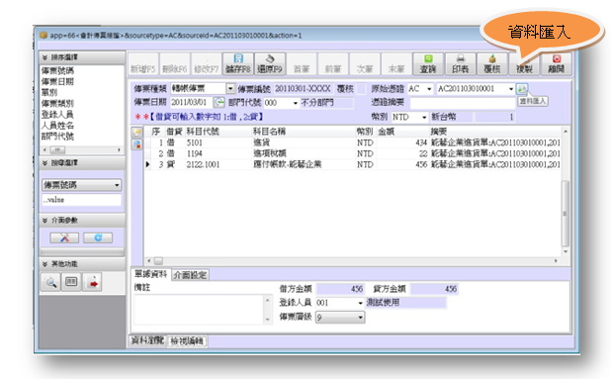Click the 刪除F6 toolbar button
This screenshot has width=611, height=379.
click(x=175, y=64)
